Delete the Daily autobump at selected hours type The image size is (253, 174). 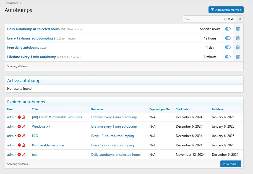click(x=238, y=29)
